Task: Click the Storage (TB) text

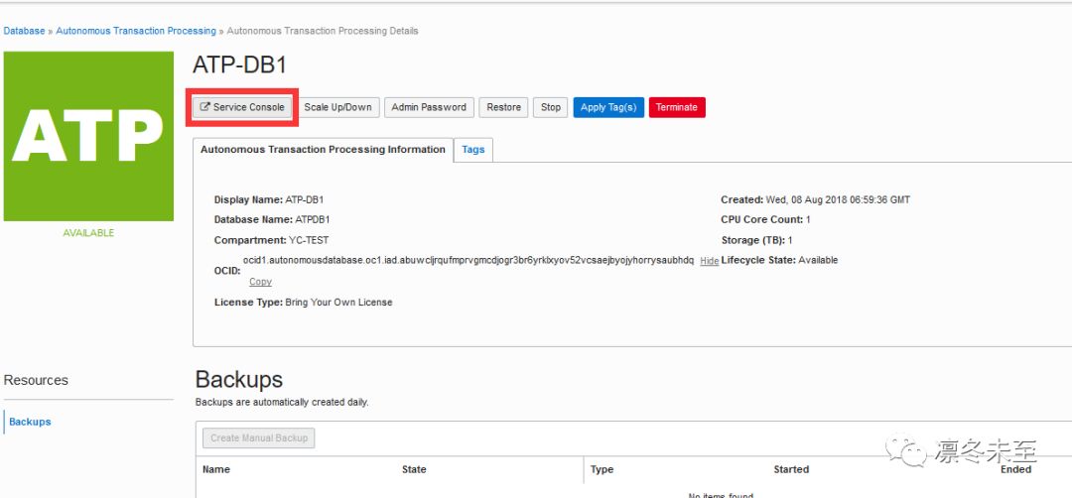Action: pyautogui.click(x=756, y=240)
